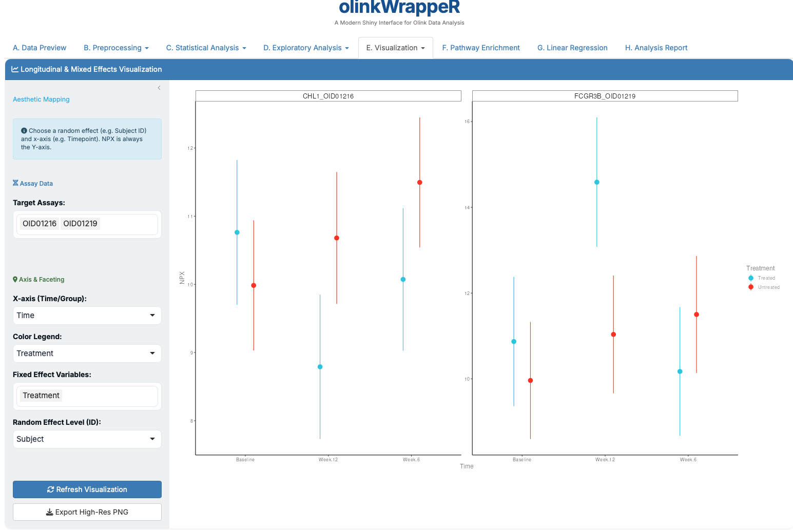Open the F. Pathway Enrichment tab
The width and height of the screenshot is (793, 530).
(x=480, y=48)
